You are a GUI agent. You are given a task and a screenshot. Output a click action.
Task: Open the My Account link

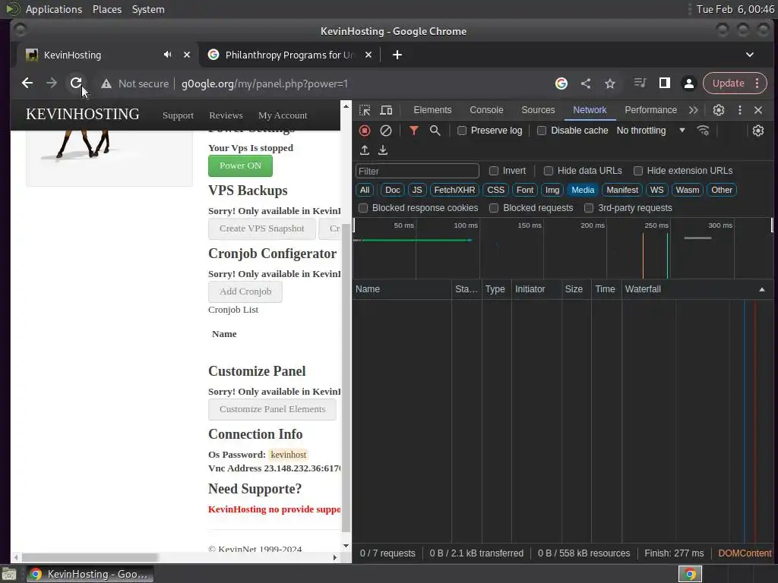click(283, 115)
